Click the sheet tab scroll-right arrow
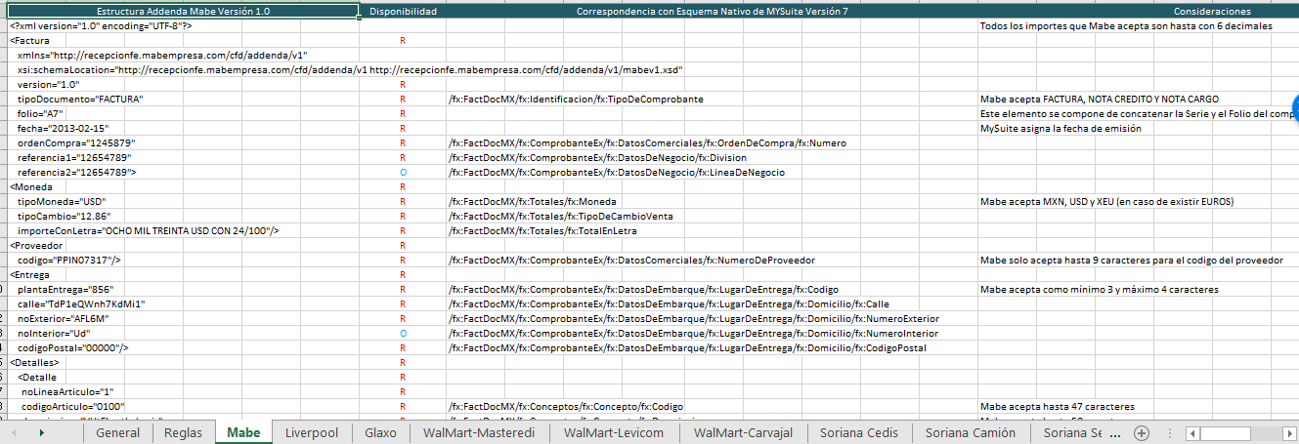 (x=41, y=432)
